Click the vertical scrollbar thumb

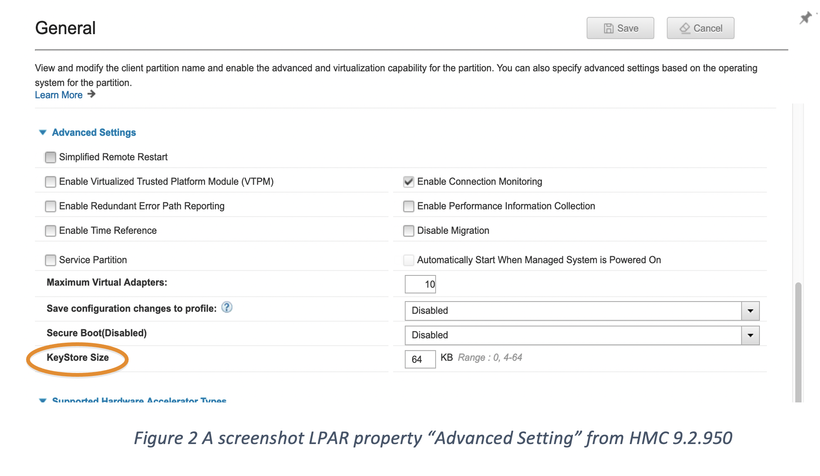798,343
